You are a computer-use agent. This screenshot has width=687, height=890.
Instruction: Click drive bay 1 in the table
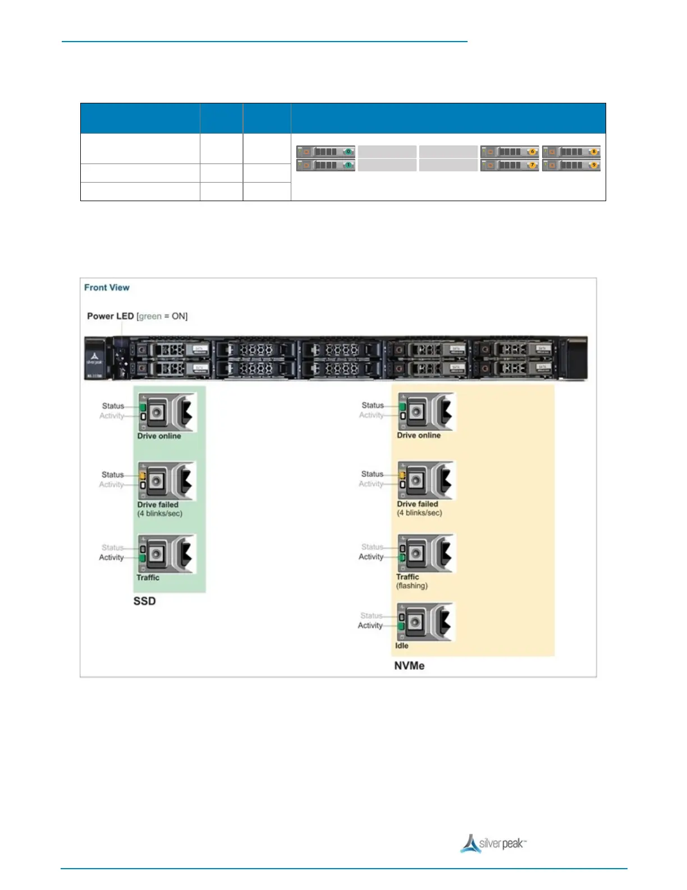click(326, 165)
